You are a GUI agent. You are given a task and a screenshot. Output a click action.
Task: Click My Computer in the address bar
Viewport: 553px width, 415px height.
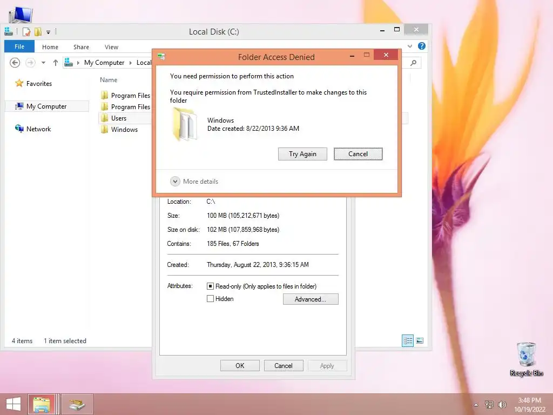(x=104, y=63)
